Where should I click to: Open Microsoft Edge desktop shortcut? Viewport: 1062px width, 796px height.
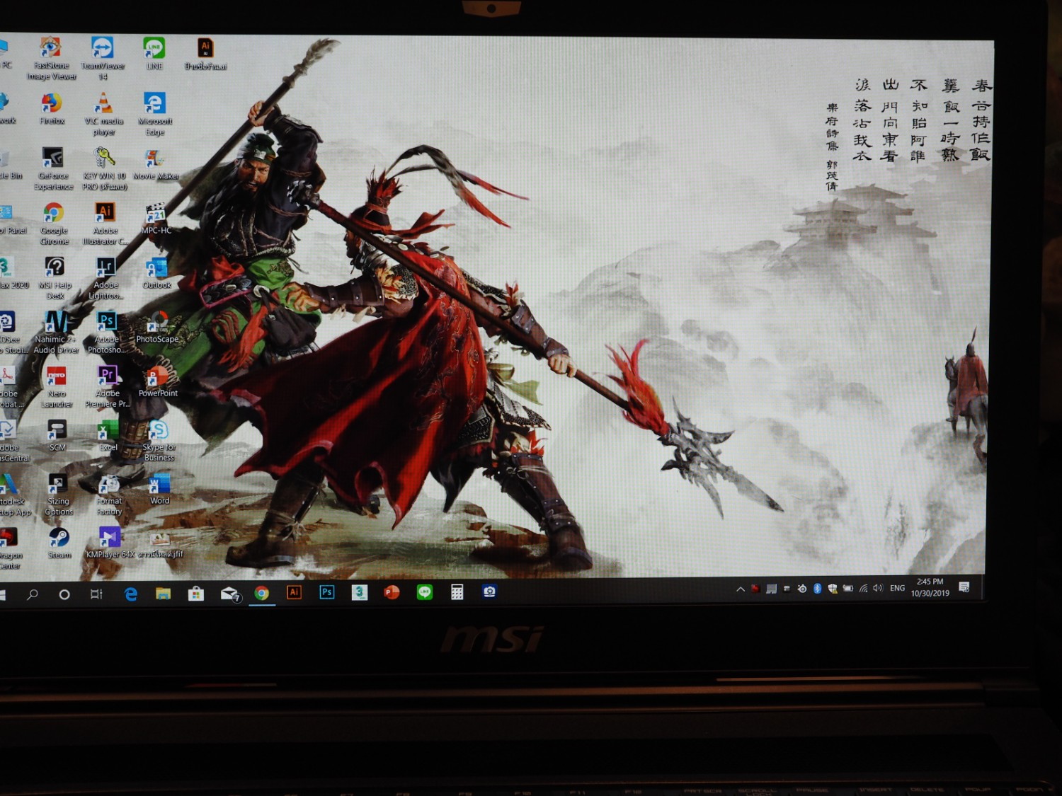click(155, 114)
